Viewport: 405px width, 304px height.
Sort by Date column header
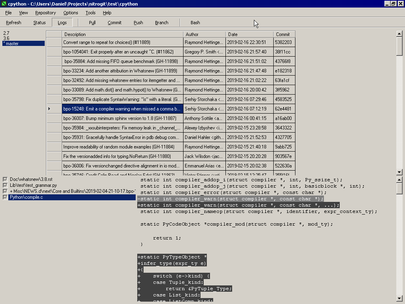[x=249, y=34]
